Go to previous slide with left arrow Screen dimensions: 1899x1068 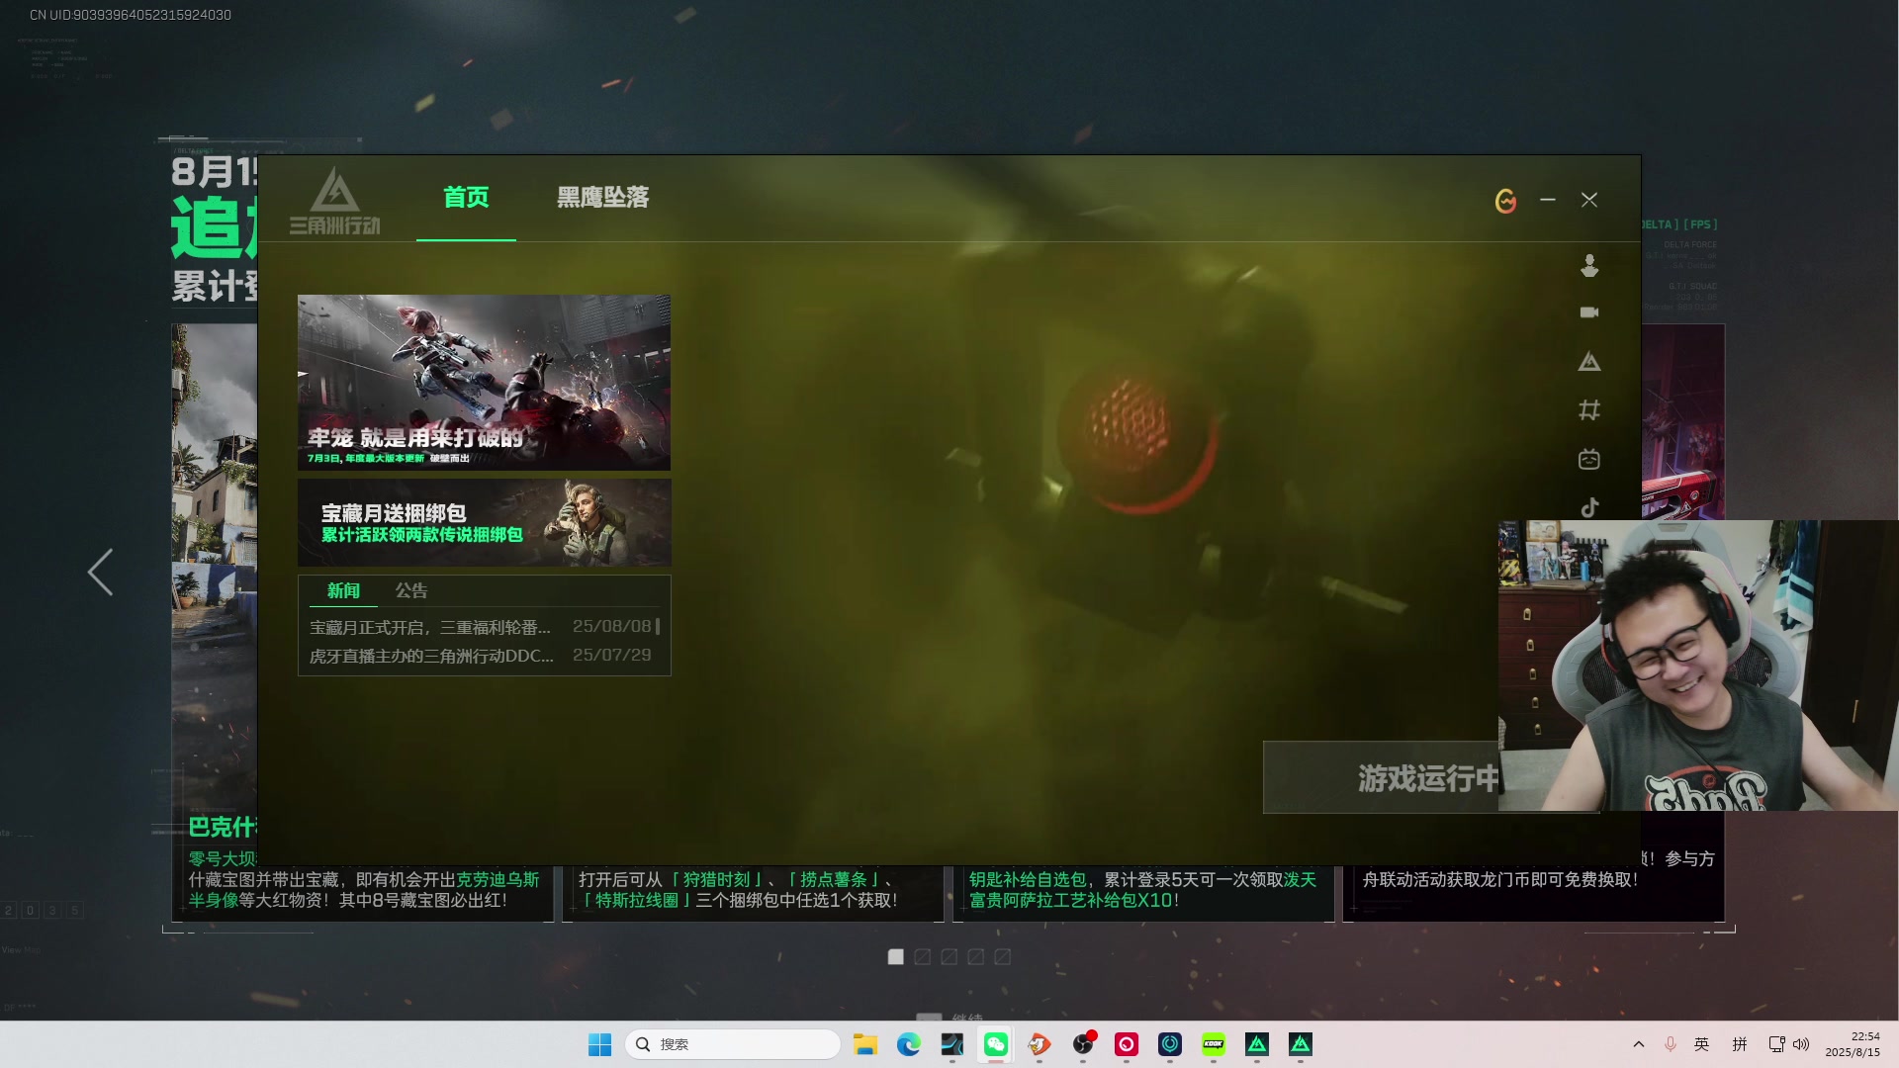100,572
